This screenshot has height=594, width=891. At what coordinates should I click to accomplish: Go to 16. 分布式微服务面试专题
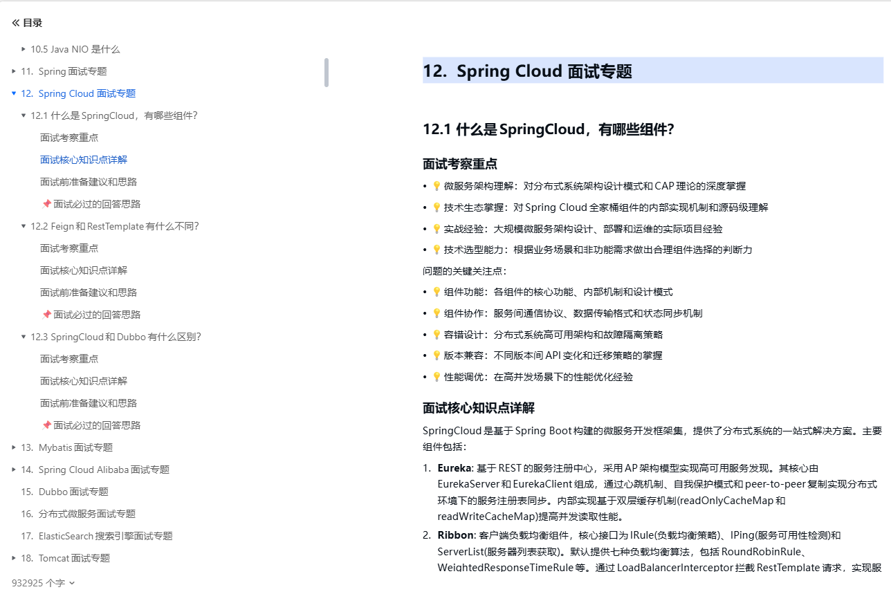tap(78, 514)
